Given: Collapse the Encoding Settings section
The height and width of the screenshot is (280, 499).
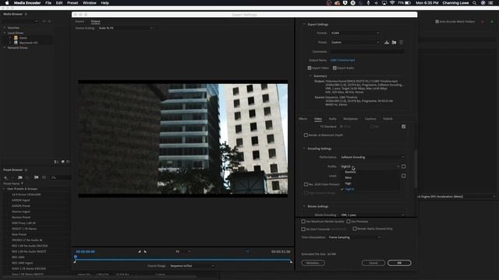Looking at the screenshot, I should pos(304,149).
